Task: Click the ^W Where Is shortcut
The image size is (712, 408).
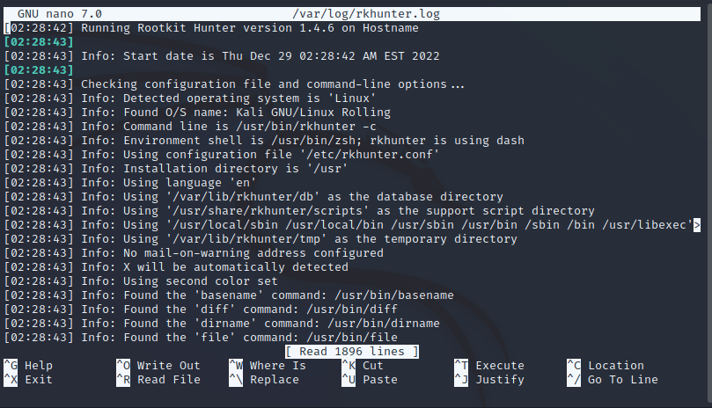Action: (267, 366)
